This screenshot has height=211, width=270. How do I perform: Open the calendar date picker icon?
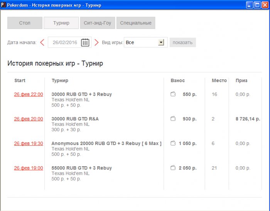(85, 42)
